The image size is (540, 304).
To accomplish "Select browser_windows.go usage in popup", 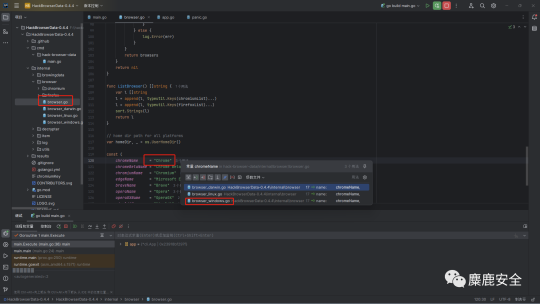I will (x=277, y=200).
